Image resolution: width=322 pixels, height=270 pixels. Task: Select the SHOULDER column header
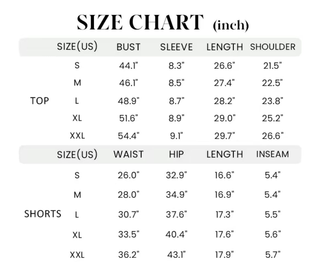(x=273, y=47)
